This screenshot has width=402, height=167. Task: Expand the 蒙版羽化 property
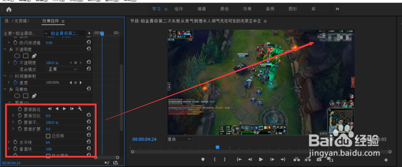click(13, 115)
